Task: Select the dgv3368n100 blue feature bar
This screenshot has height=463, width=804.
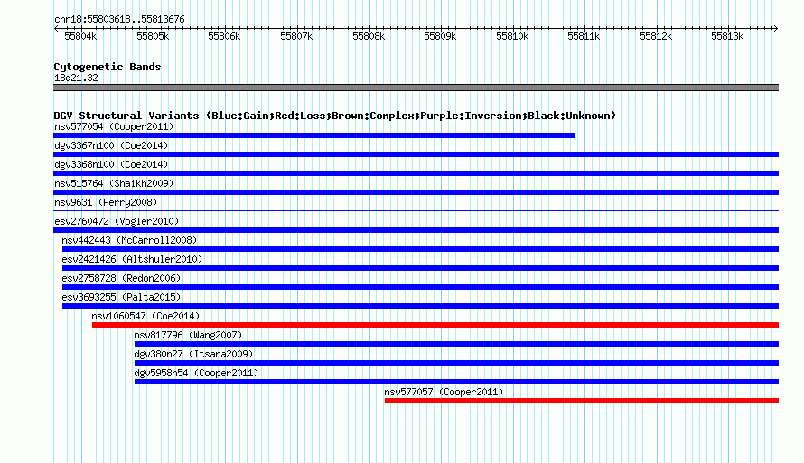Action: point(416,173)
